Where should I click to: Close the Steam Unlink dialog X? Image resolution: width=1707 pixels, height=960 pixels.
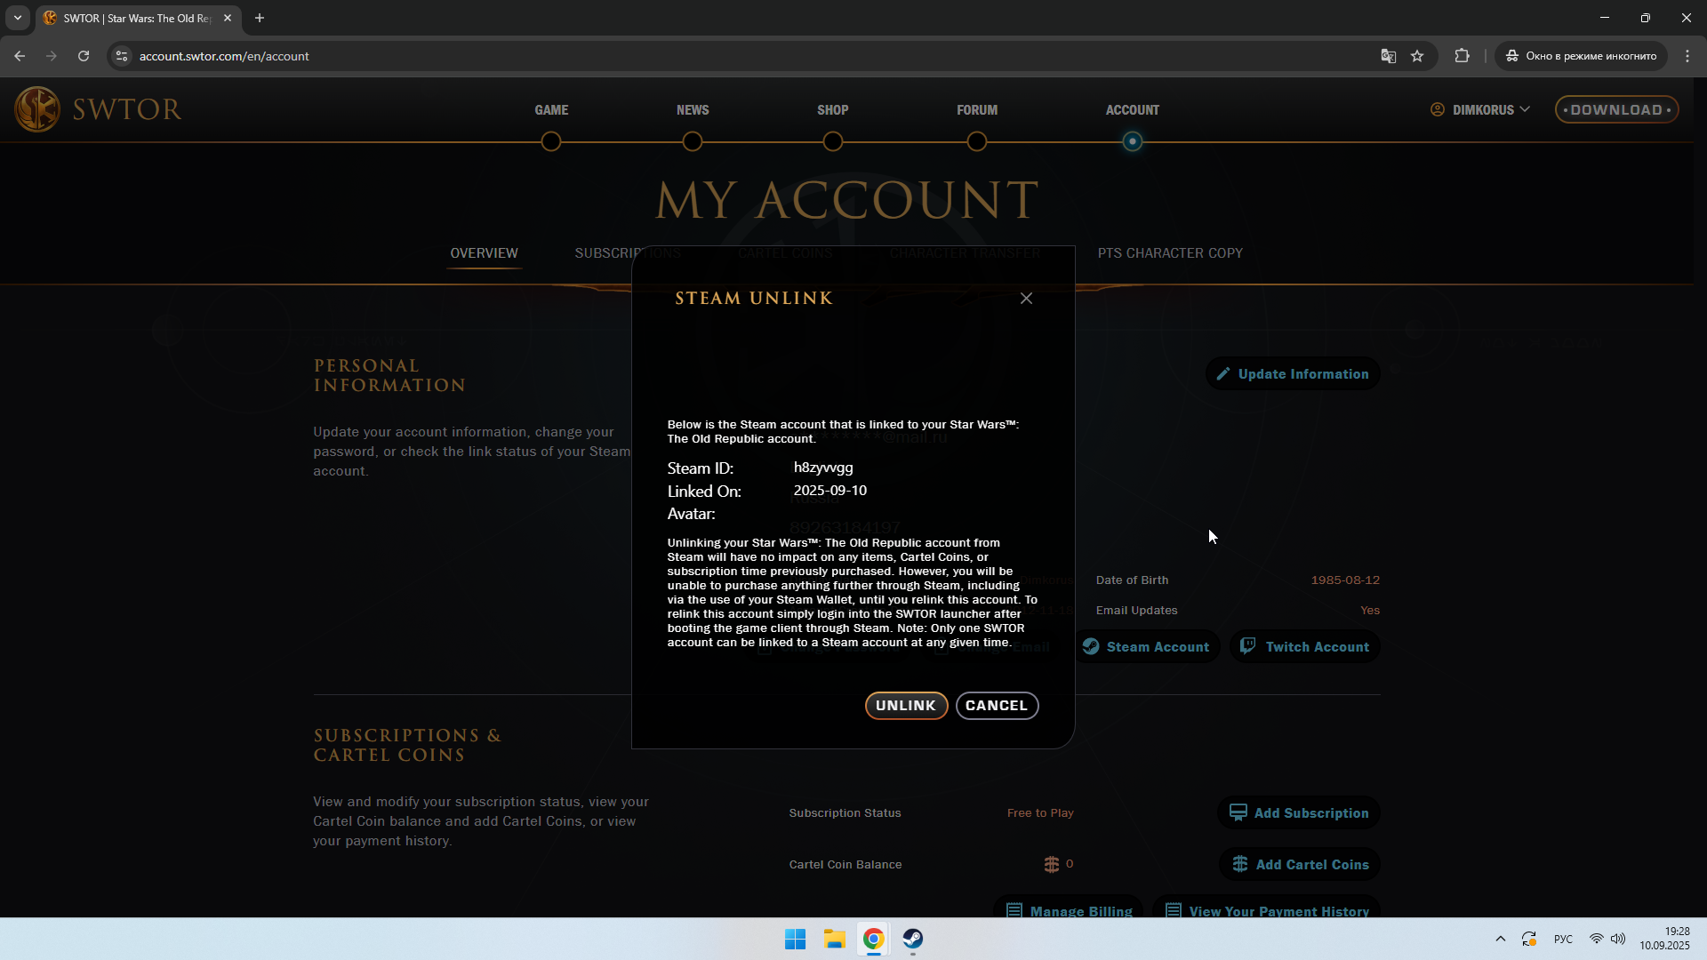[x=1027, y=299]
